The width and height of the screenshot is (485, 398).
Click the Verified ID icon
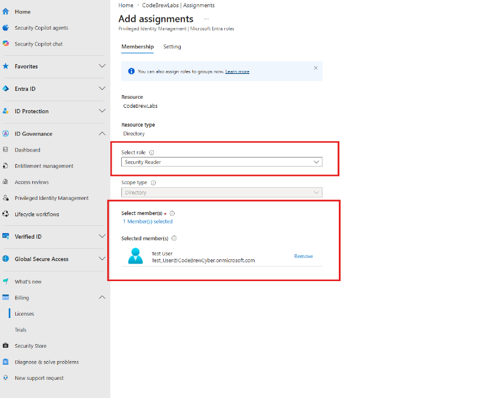click(5, 236)
